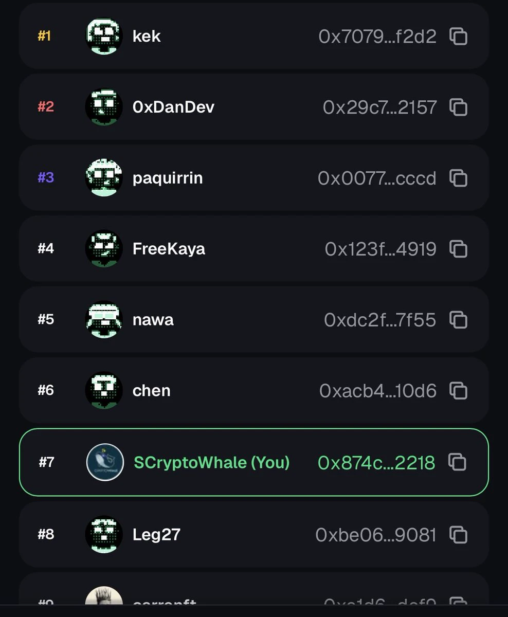Copy Leg27's wallet address icon
Screen dimensions: 508x617
click(x=458, y=535)
